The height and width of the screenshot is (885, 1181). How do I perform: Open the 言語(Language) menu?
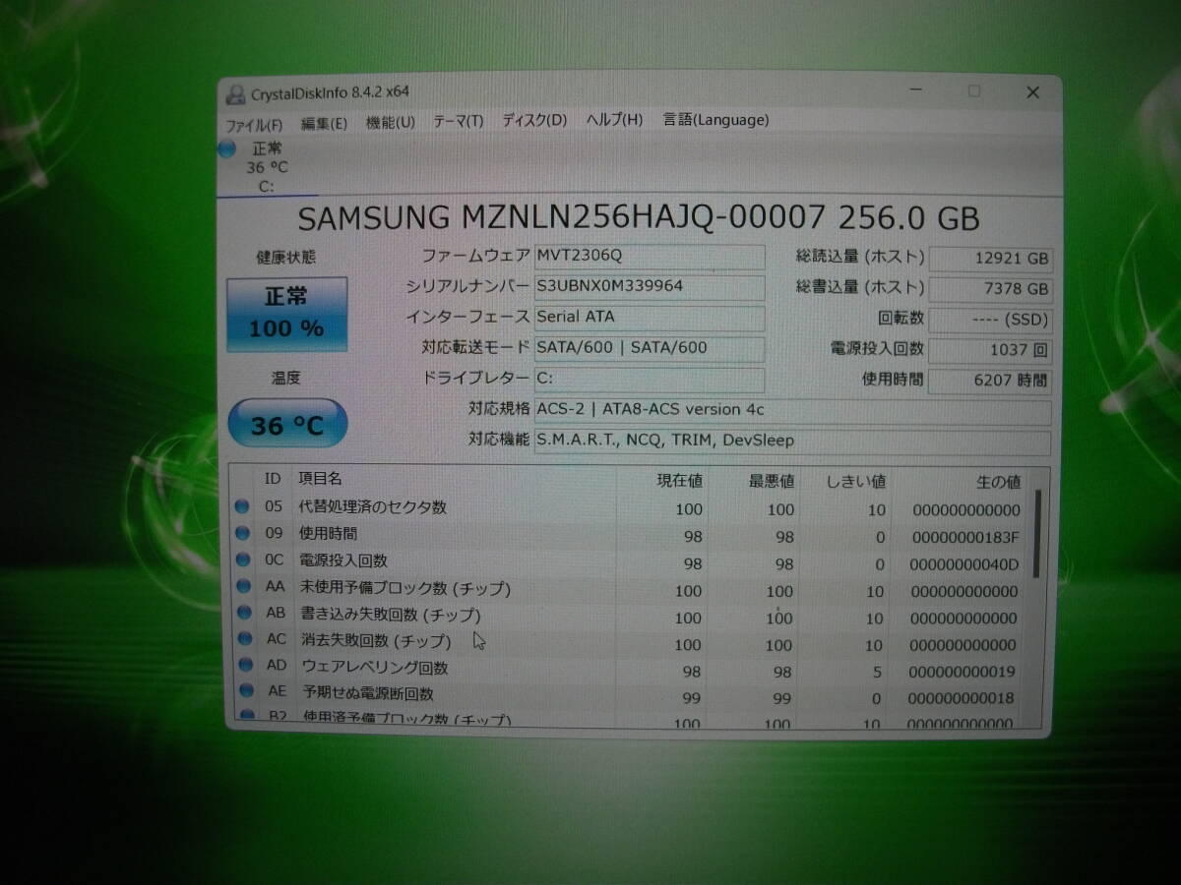click(715, 120)
